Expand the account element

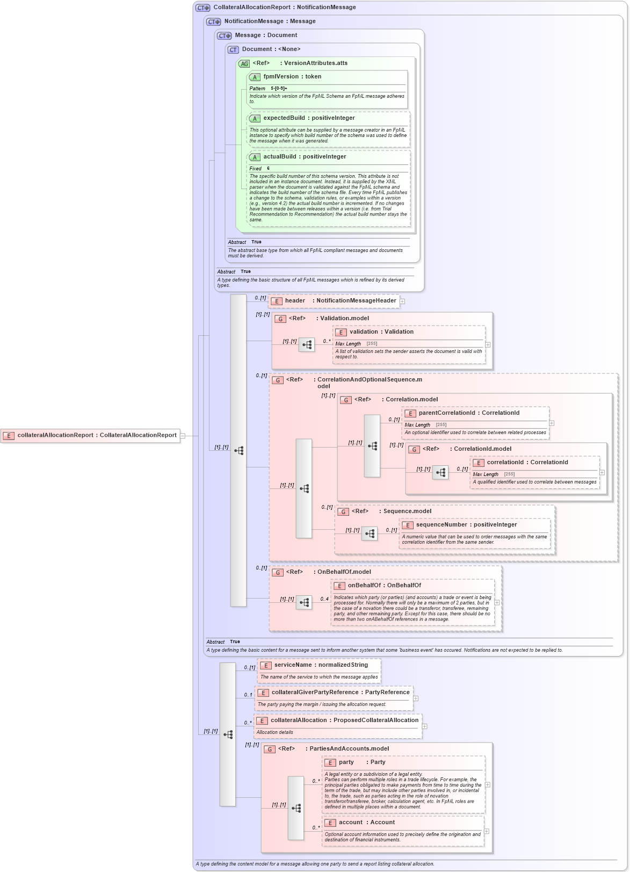pyautogui.click(x=487, y=831)
